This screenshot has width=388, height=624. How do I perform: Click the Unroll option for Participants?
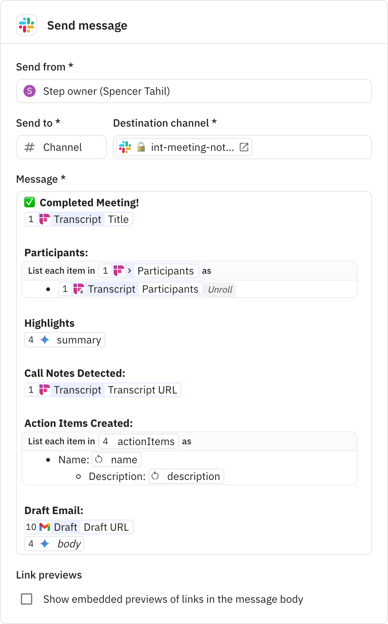pos(220,290)
